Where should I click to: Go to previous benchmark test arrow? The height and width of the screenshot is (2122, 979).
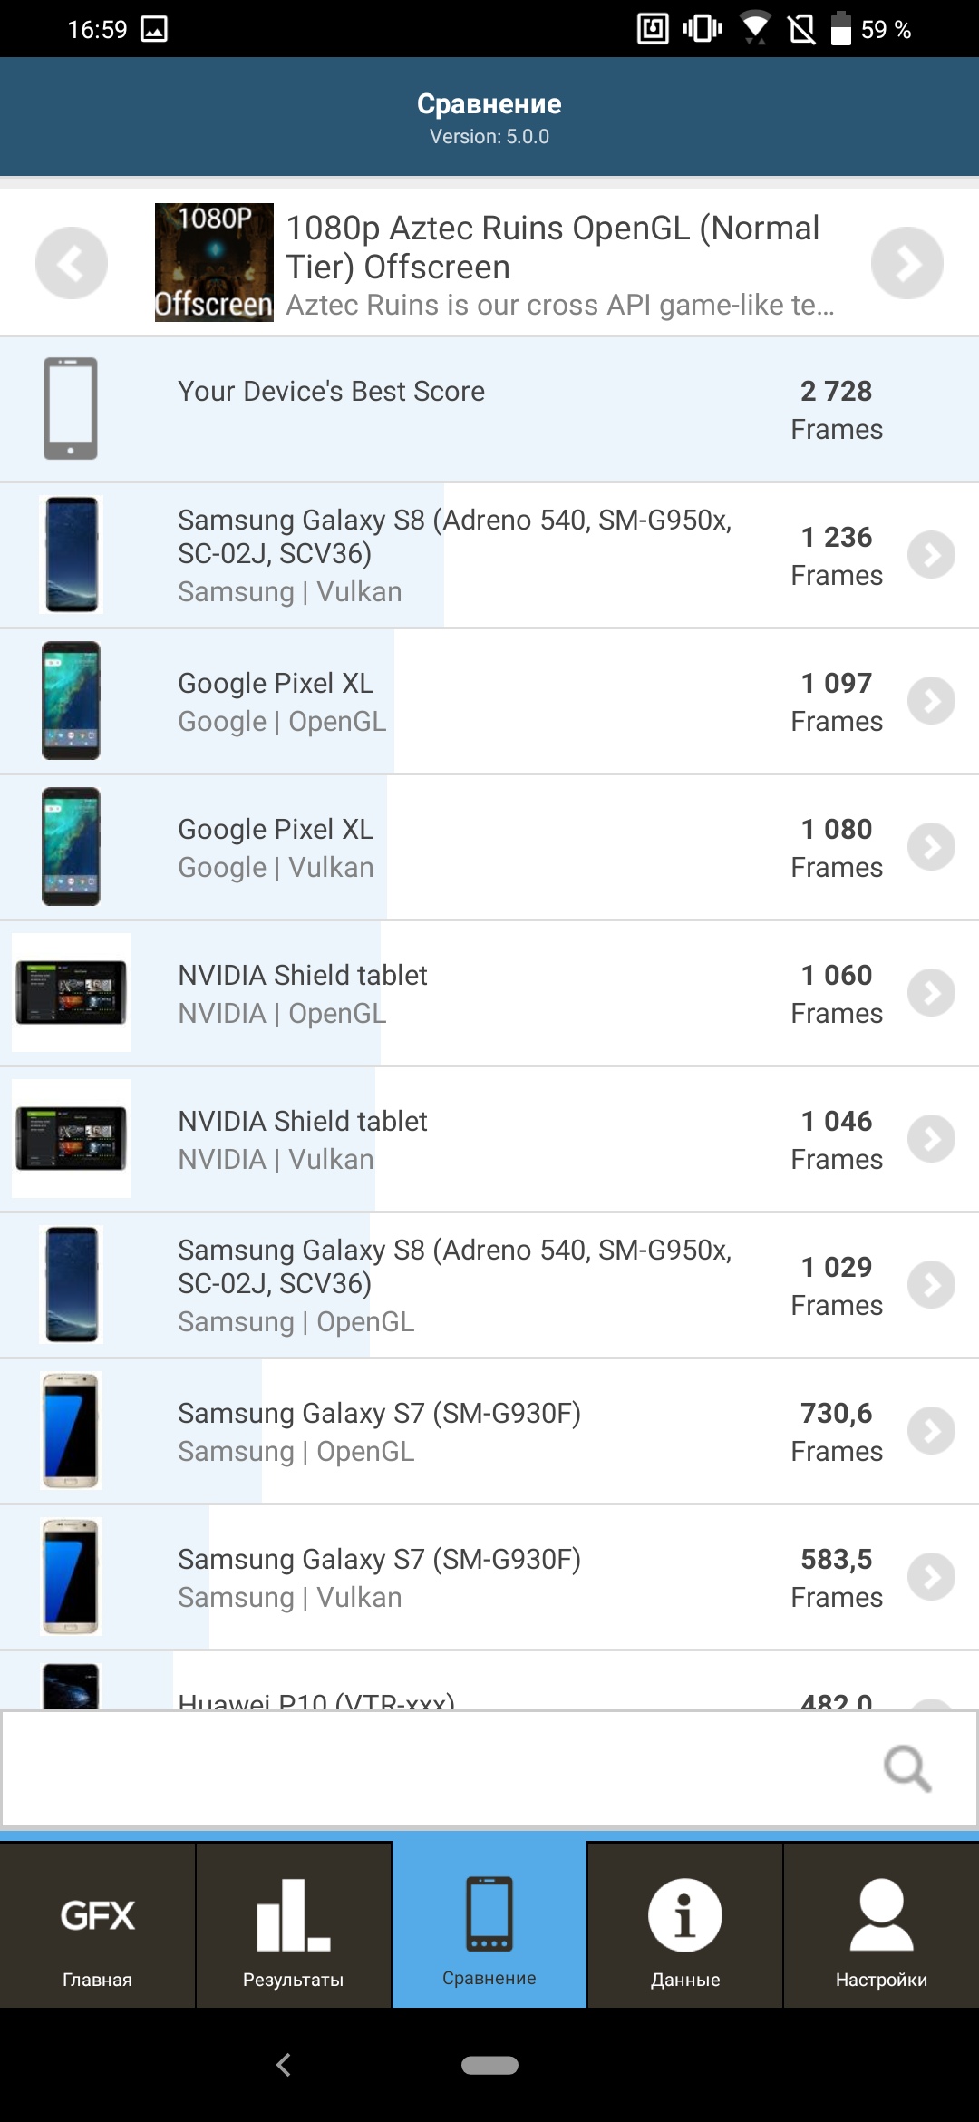click(x=72, y=263)
